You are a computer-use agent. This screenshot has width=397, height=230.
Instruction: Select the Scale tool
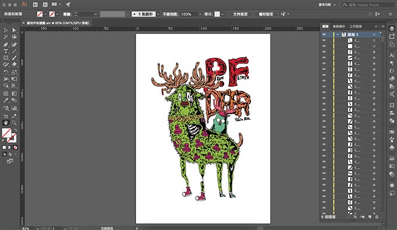pos(14,72)
